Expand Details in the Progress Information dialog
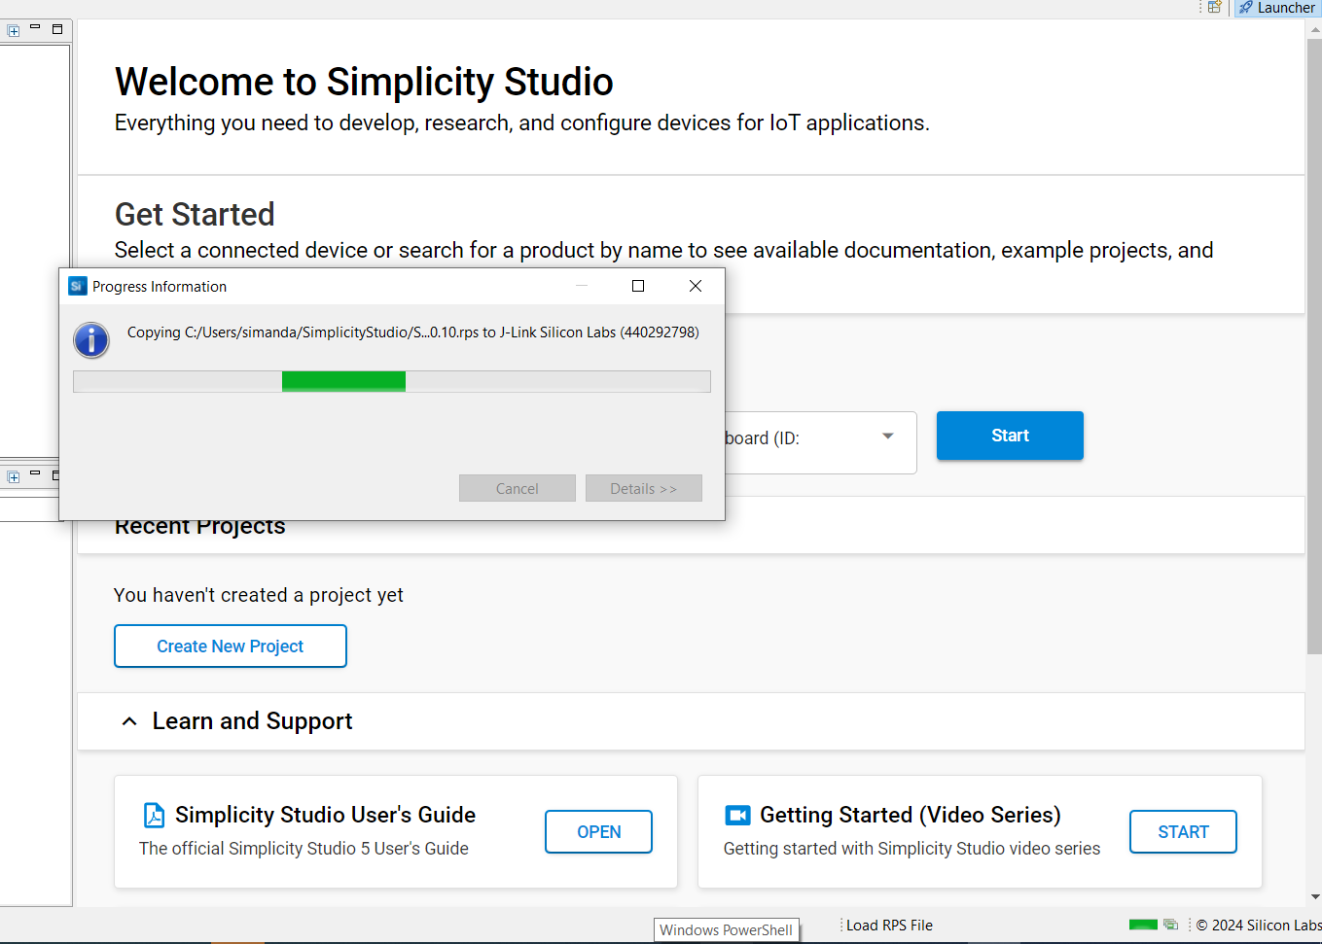Viewport: 1322px width, 944px height. click(x=643, y=488)
